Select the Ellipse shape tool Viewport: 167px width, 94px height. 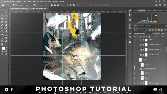point(2,41)
